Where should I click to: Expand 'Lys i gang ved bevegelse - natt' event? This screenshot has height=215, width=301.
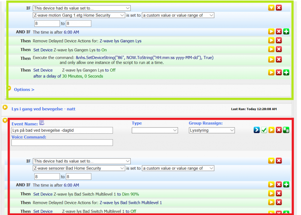[5, 107]
